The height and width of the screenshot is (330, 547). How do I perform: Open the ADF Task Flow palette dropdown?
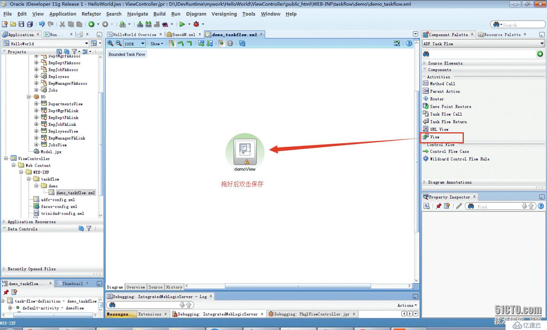coord(542,44)
